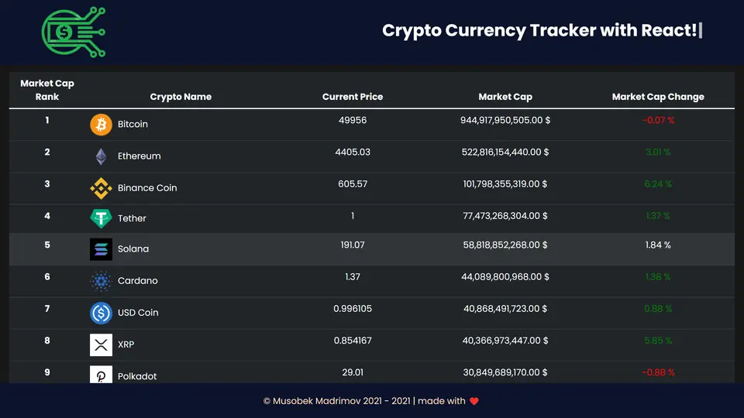Click Solana price 191.07
This screenshot has width=744, height=418.
coord(353,245)
